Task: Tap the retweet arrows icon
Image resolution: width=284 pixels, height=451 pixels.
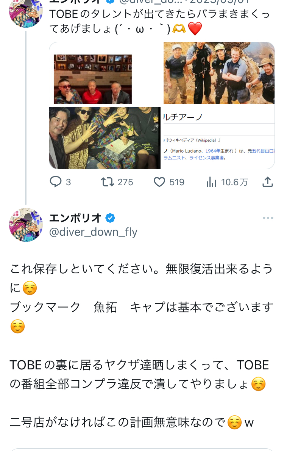Action: (x=108, y=182)
